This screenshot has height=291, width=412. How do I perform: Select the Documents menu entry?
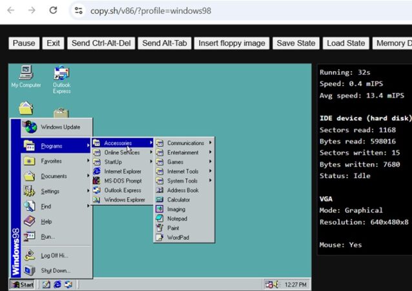point(56,176)
